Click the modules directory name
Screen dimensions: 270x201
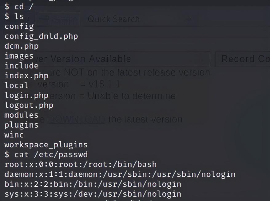click(x=21, y=115)
